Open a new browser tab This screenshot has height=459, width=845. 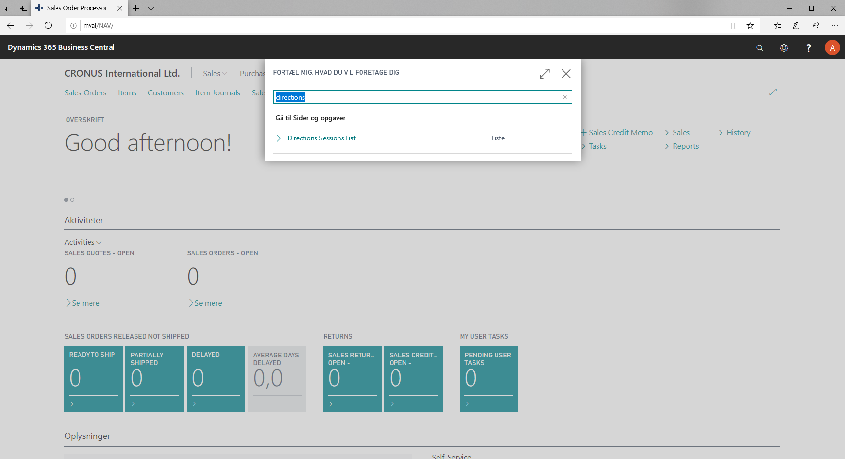[136, 8]
